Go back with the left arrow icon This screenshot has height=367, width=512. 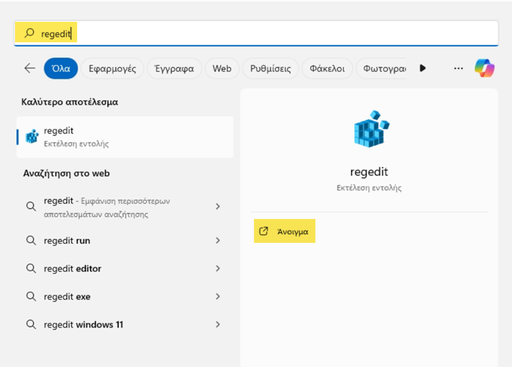30,68
